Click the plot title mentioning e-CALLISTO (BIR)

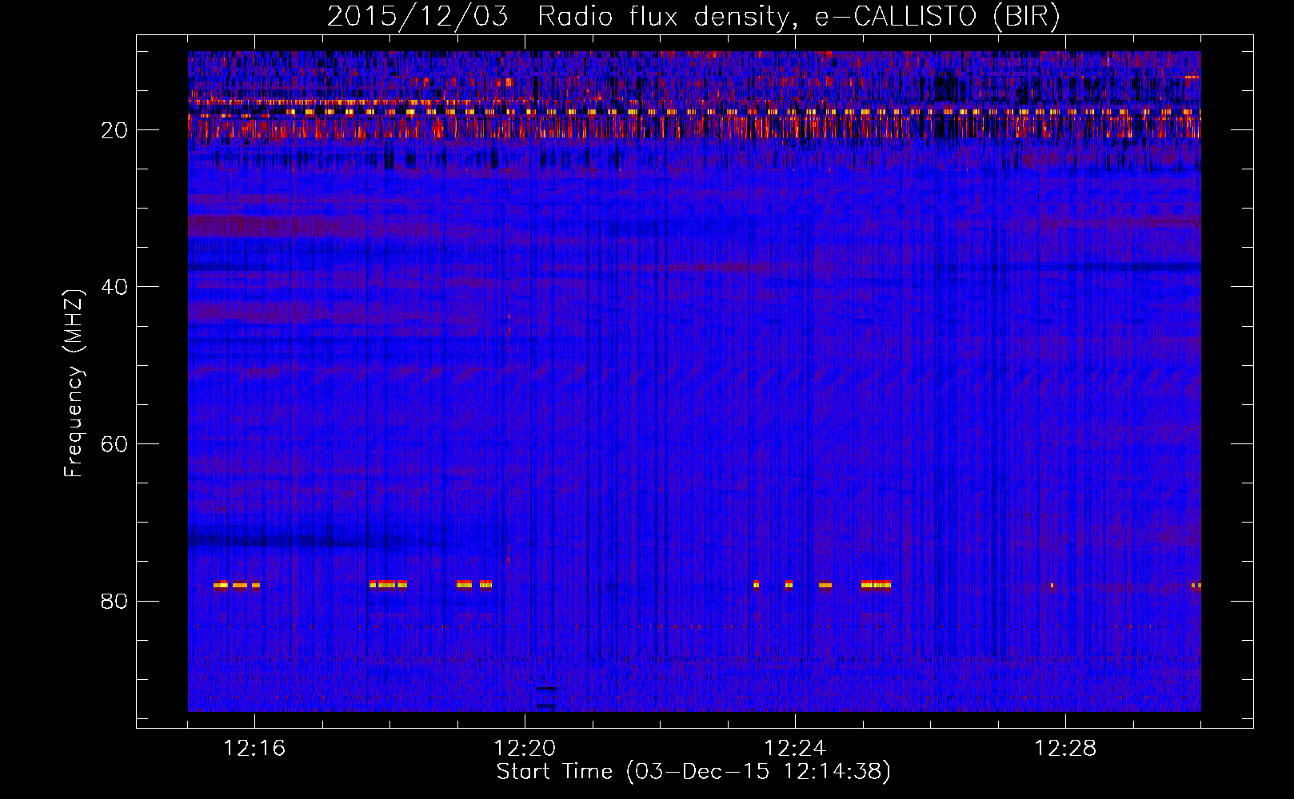(x=693, y=17)
